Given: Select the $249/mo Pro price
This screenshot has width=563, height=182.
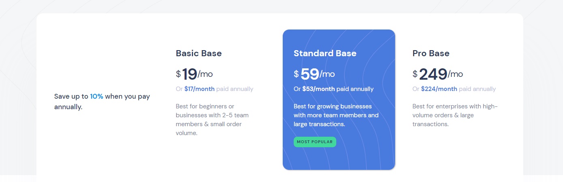Looking at the screenshot, I should click(438, 74).
